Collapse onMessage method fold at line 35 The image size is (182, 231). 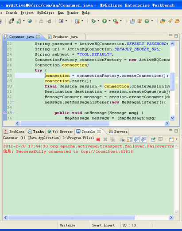[13, 112]
